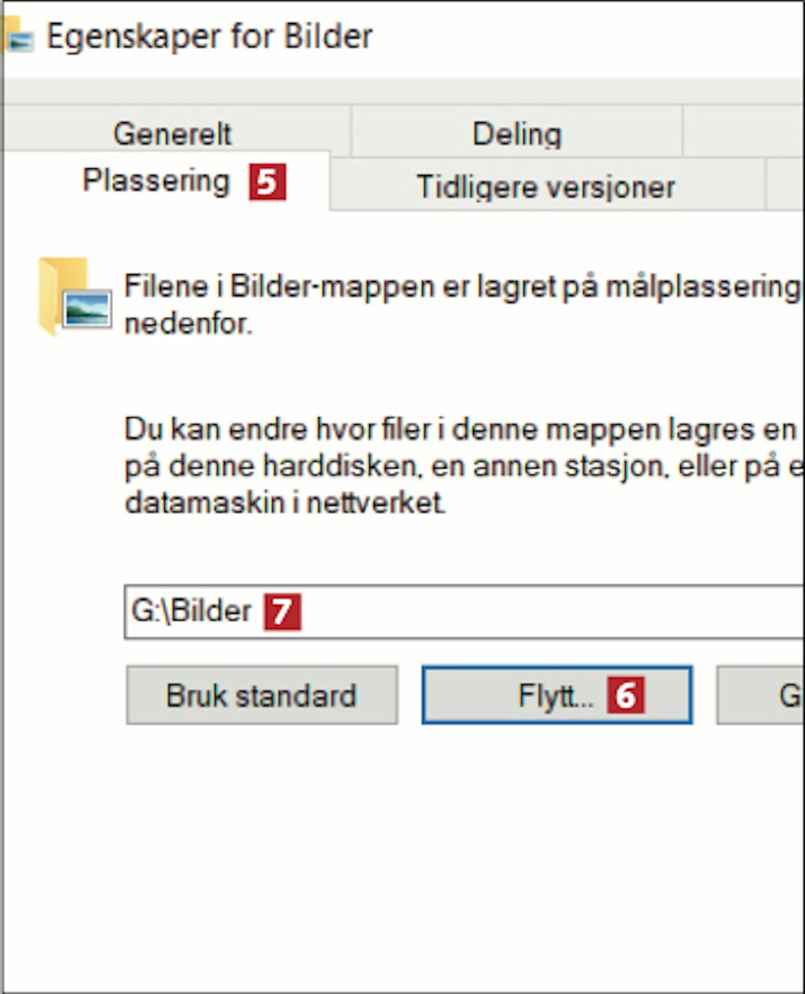
Task: Click the red number 7 badge
Action: point(282,612)
